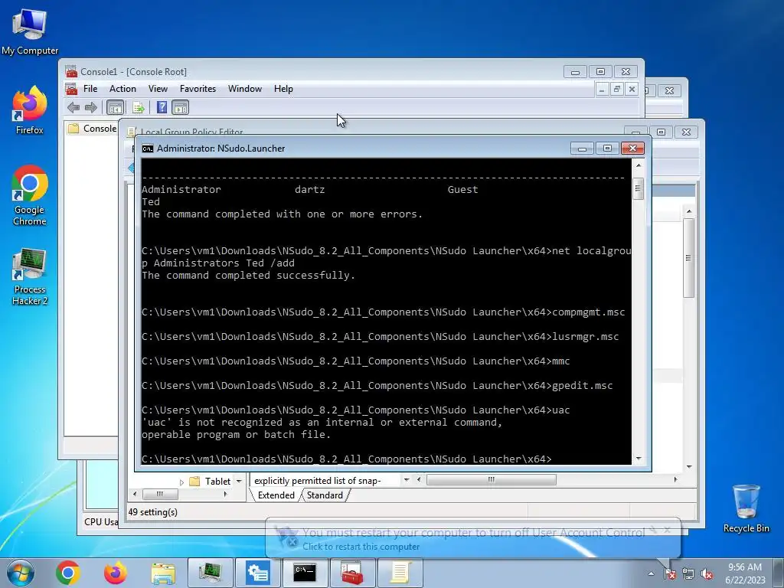Click the NSudo console scrollbar up arrow
The image size is (784, 588).
[638, 165]
